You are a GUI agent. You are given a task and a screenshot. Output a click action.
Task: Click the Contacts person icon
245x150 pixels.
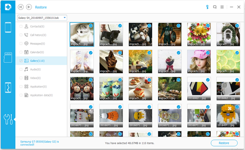click(26, 26)
